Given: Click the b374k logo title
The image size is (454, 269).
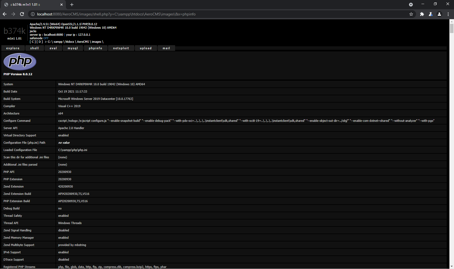Looking at the screenshot, I should click(x=14, y=31).
